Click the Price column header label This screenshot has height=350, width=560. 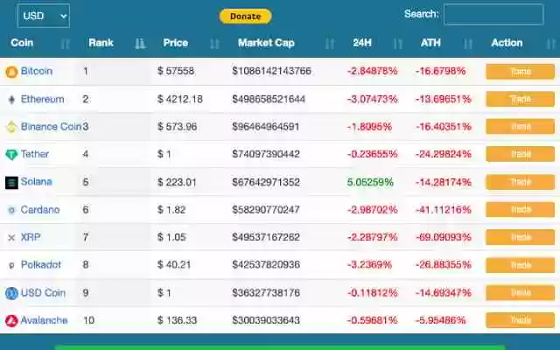(175, 43)
